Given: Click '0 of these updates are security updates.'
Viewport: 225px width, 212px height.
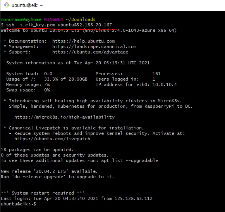Looking at the screenshot, I should point(55,155).
